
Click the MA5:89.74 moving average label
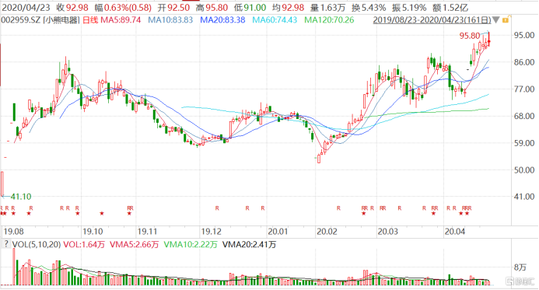[121, 20]
